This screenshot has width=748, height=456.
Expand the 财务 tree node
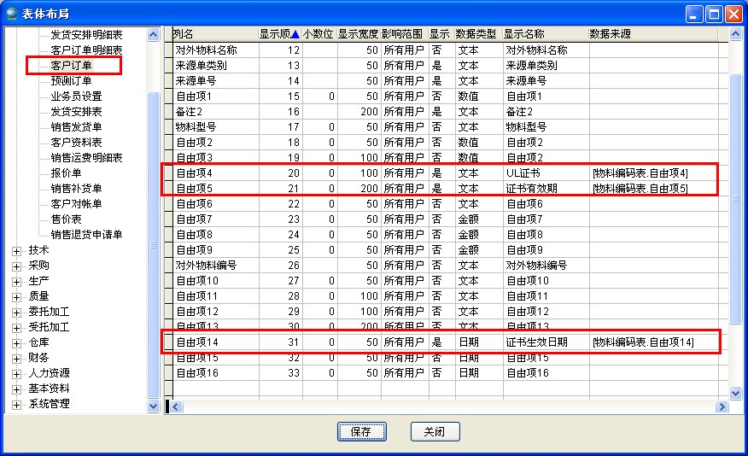16,358
